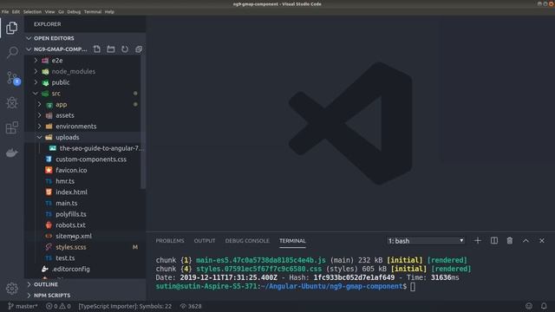Open test.ts file

65,258
